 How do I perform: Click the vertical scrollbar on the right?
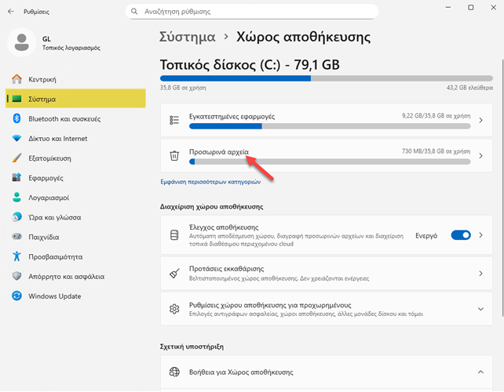502,188
